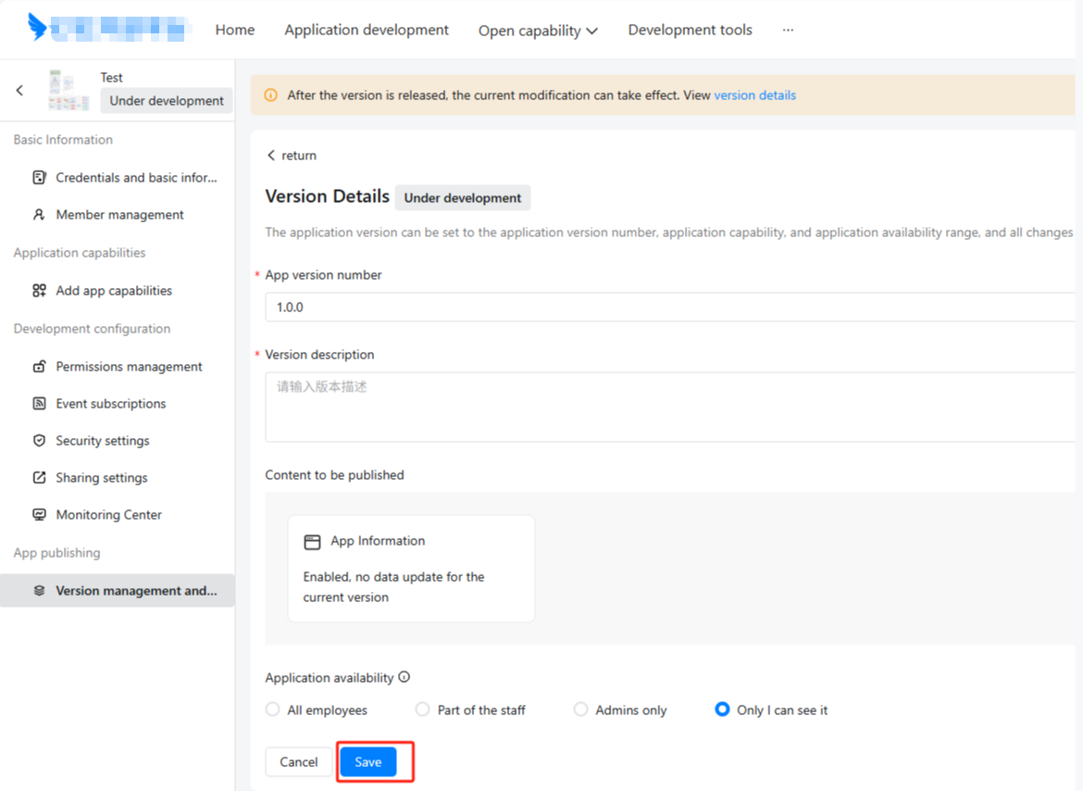
Task: Click the Event subscriptions icon
Action: 39,404
